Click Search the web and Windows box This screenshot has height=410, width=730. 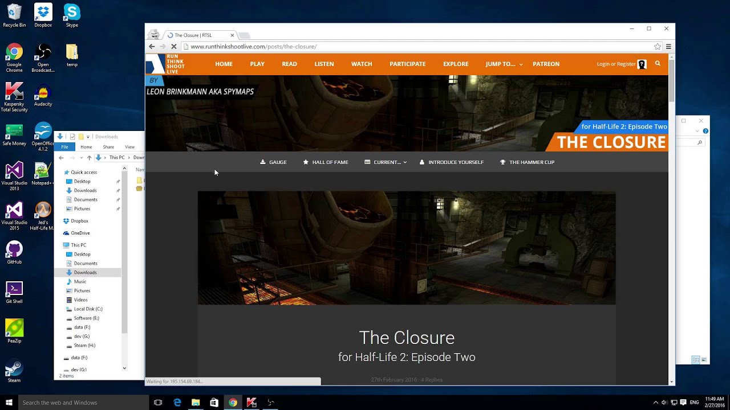(83, 403)
